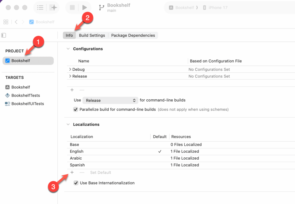Click the red window close button
This screenshot has height=204, width=295.
(8, 7)
